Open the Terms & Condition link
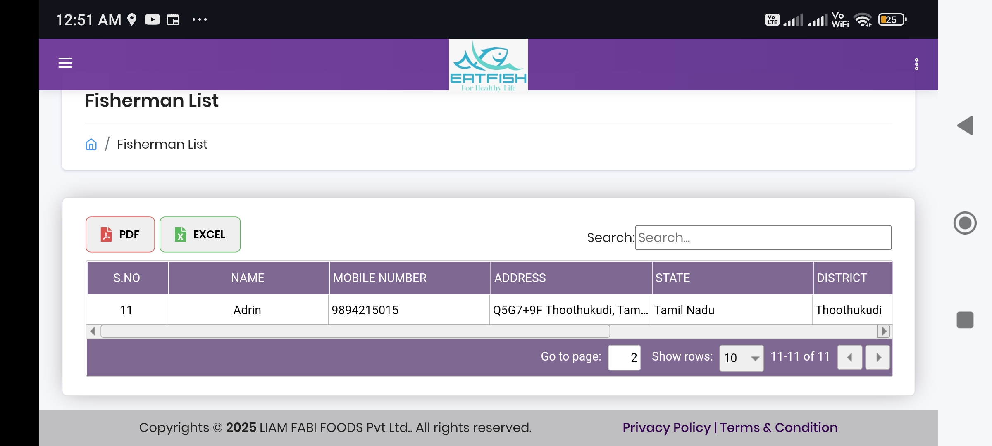Viewport: 992px width, 446px height. 779,427
